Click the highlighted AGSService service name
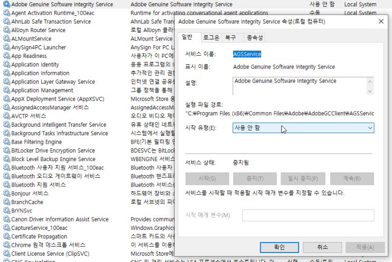Viewport: 392px width, 262px height. point(247,54)
